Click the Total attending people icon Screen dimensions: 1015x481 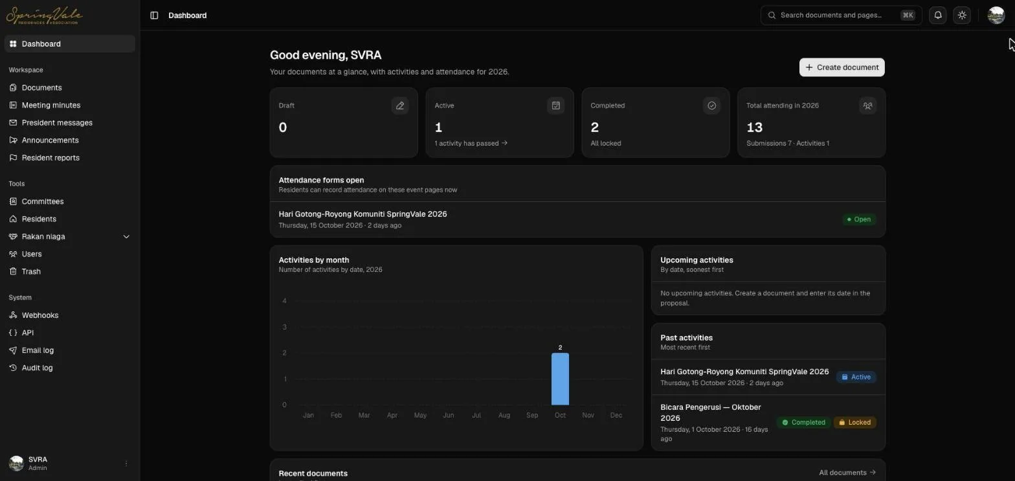[868, 106]
